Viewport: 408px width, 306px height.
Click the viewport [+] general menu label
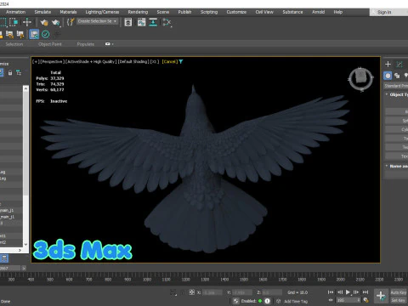35,61
